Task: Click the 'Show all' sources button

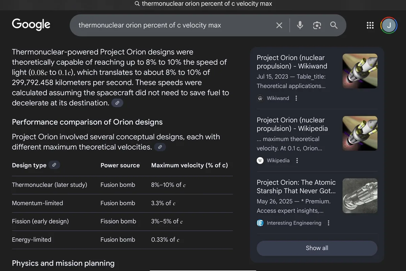Action: (317, 248)
